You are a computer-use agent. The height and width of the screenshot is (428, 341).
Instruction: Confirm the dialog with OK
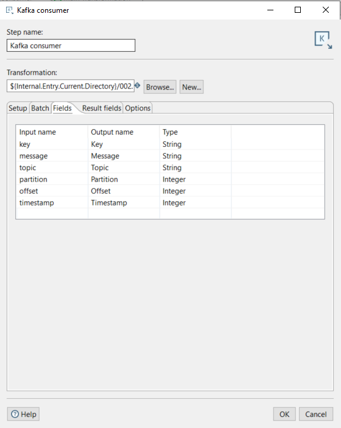click(284, 414)
